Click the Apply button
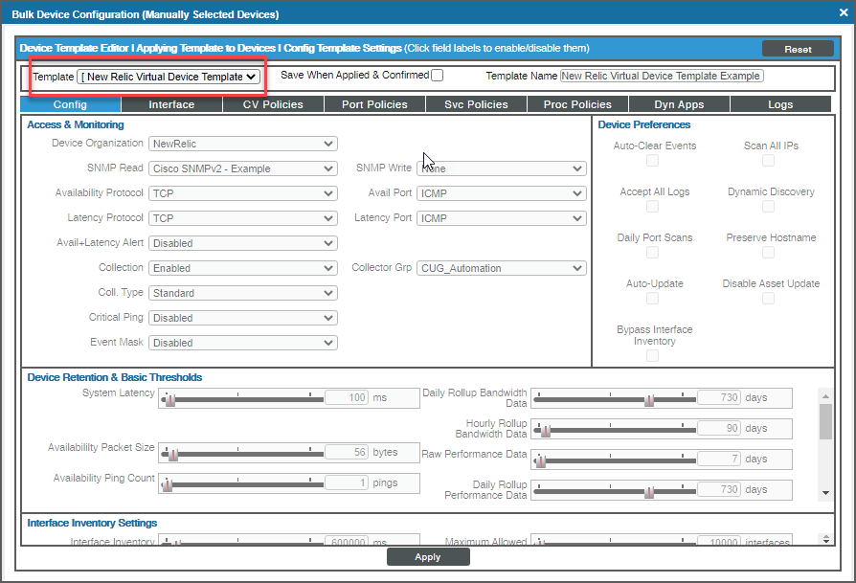Image resolution: width=856 pixels, height=583 pixels. [428, 557]
